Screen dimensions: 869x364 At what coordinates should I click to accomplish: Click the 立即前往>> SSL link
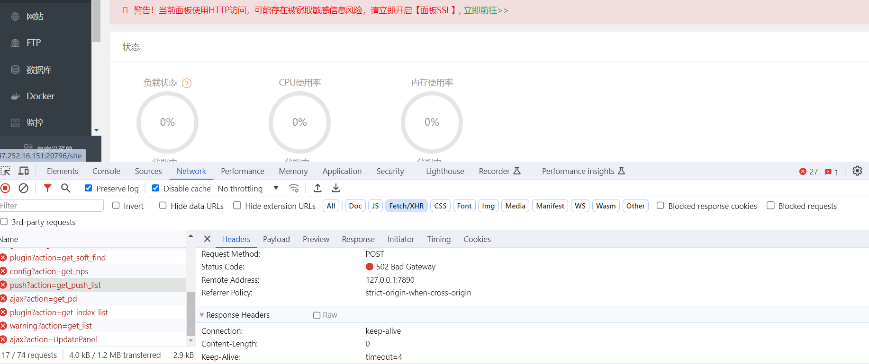(486, 10)
